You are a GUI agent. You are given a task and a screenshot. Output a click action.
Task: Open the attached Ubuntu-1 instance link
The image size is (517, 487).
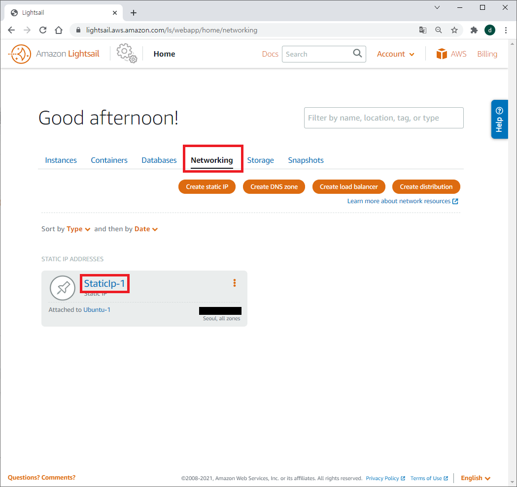[97, 309]
